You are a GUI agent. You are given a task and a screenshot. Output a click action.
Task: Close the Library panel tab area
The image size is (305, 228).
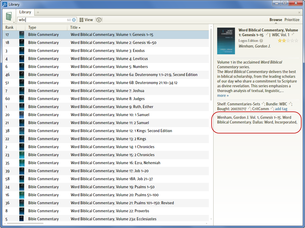coord(299,12)
